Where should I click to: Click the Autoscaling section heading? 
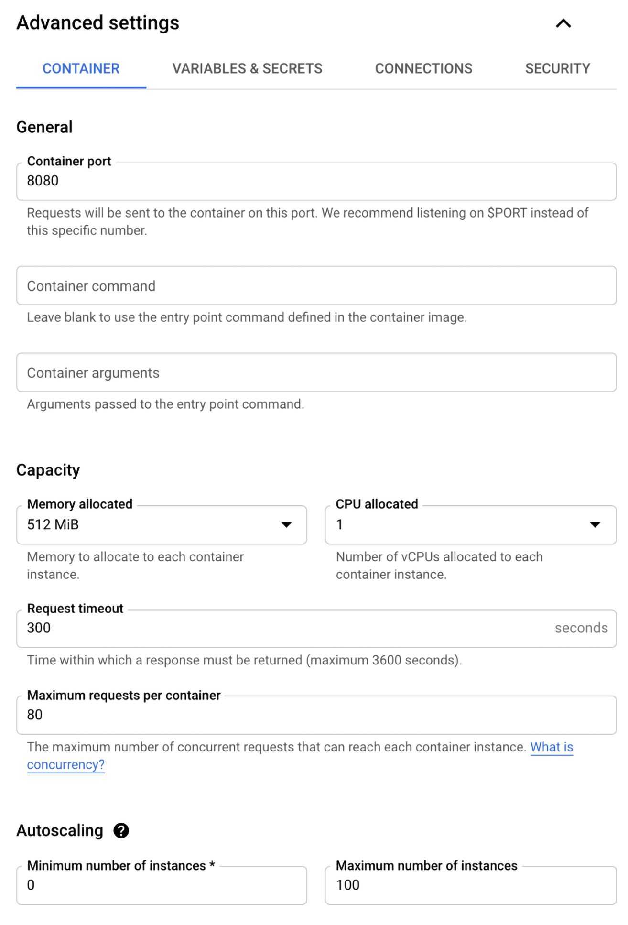point(60,831)
